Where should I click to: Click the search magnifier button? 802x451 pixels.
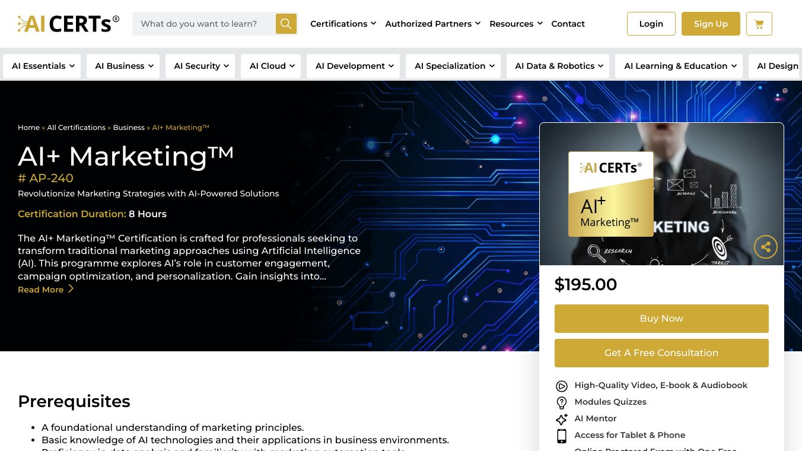pyautogui.click(x=286, y=24)
